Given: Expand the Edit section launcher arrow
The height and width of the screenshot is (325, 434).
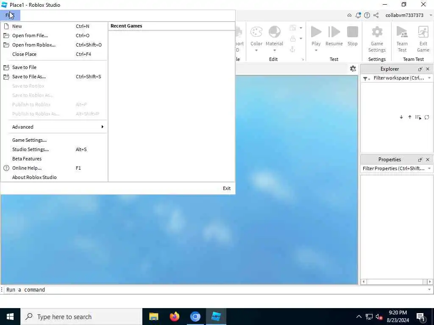Looking at the screenshot, I should point(303,59).
